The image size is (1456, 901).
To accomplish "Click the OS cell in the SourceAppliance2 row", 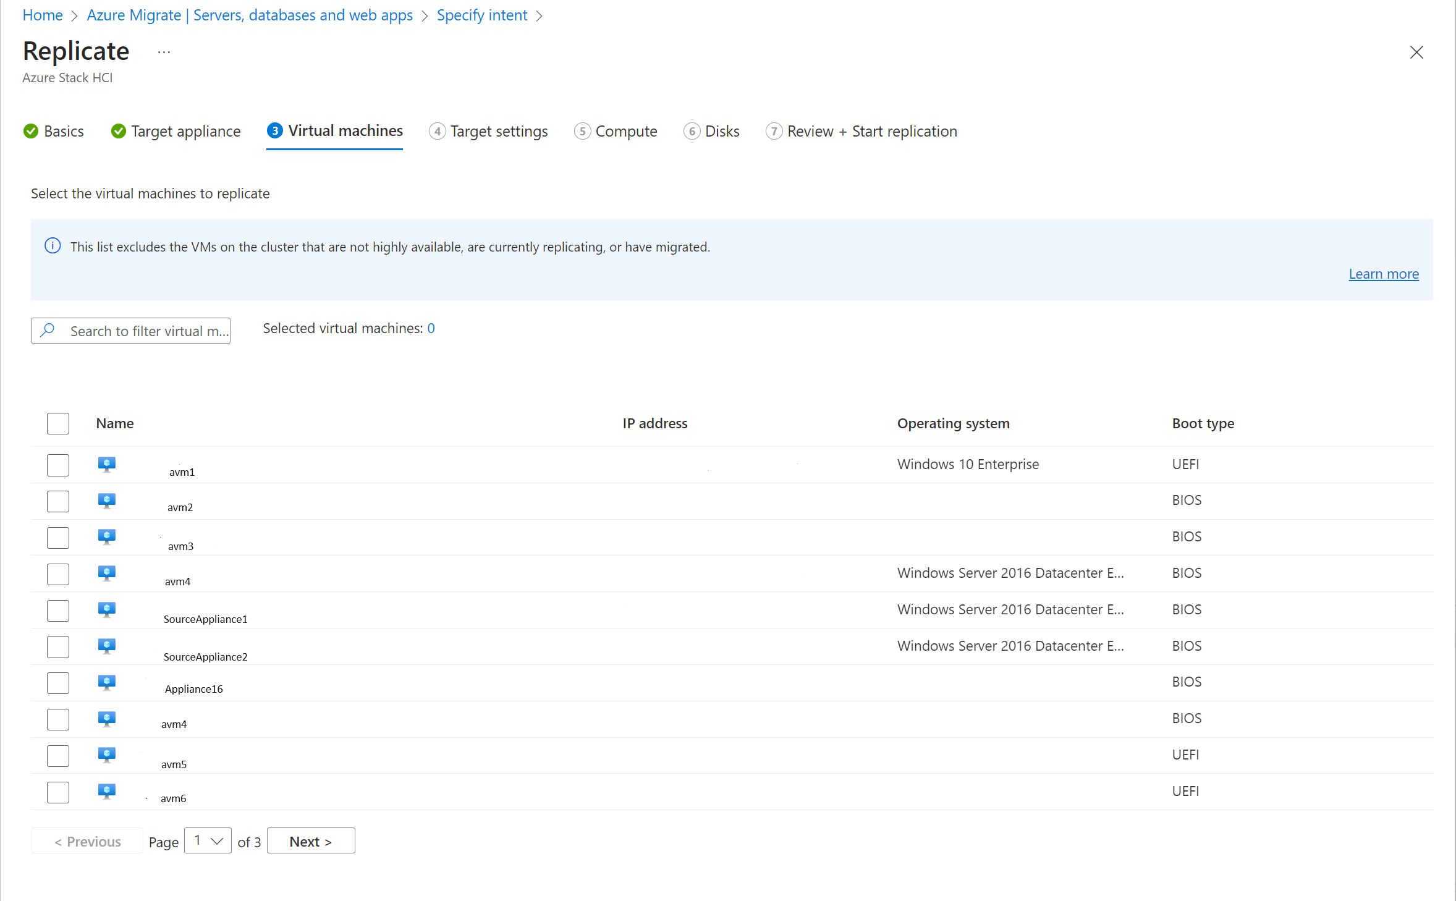I will (x=1010, y=646).
